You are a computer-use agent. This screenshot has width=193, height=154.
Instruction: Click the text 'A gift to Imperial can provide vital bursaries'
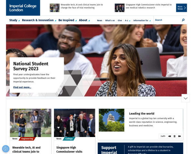[151, 147]
